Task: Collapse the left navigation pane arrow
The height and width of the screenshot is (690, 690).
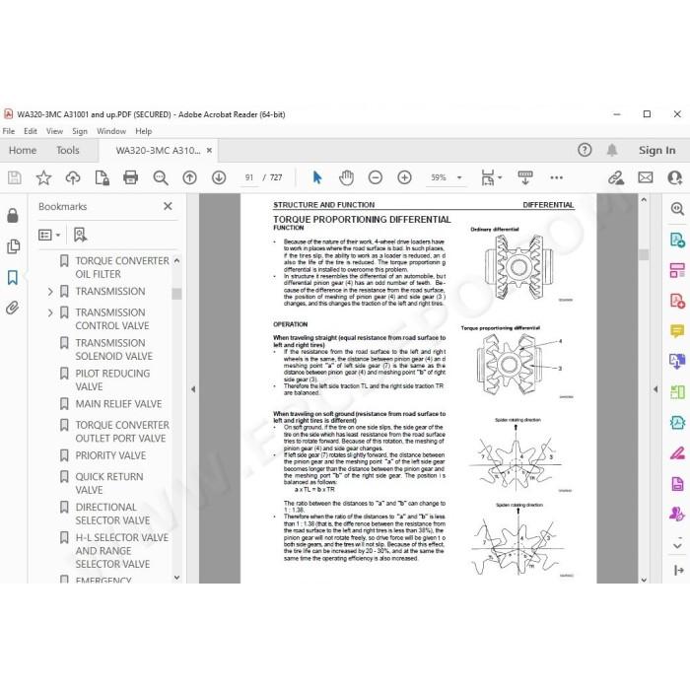Action: pos(193,389)
